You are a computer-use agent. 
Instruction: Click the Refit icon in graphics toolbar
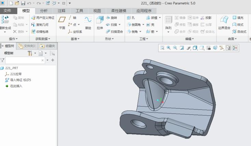(162, 48)
